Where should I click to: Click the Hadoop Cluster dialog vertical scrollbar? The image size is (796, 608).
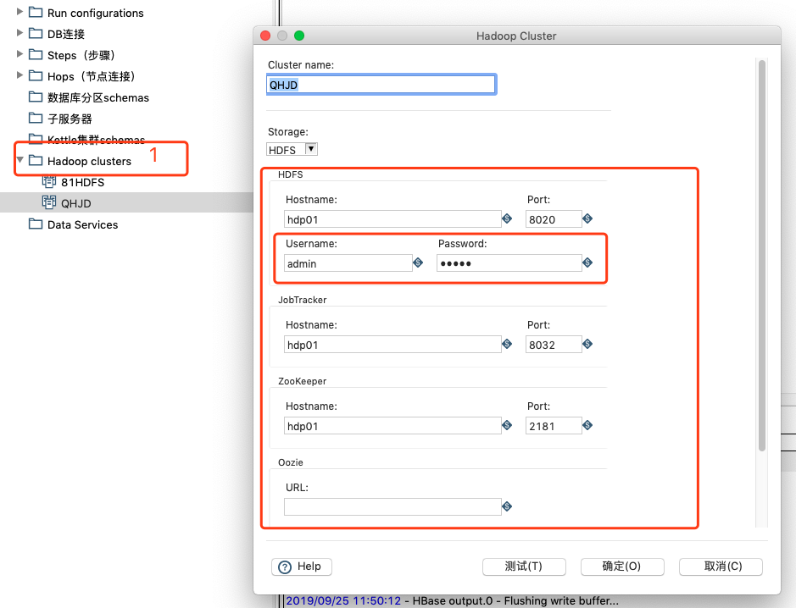(761, 256)
